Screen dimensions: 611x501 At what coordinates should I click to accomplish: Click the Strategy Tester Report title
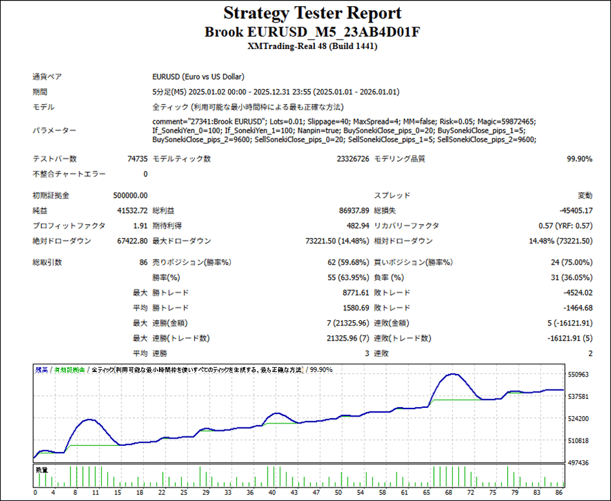tap(312, 13)
